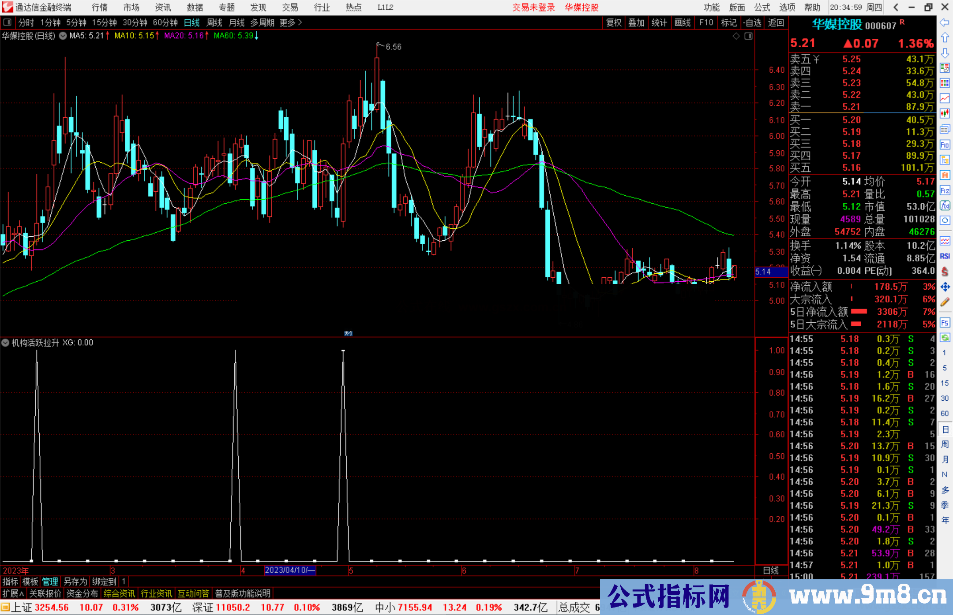Click the RSI indicator icon in right sidebar
The height and width of the screenshot is (615, 953).
945,256
